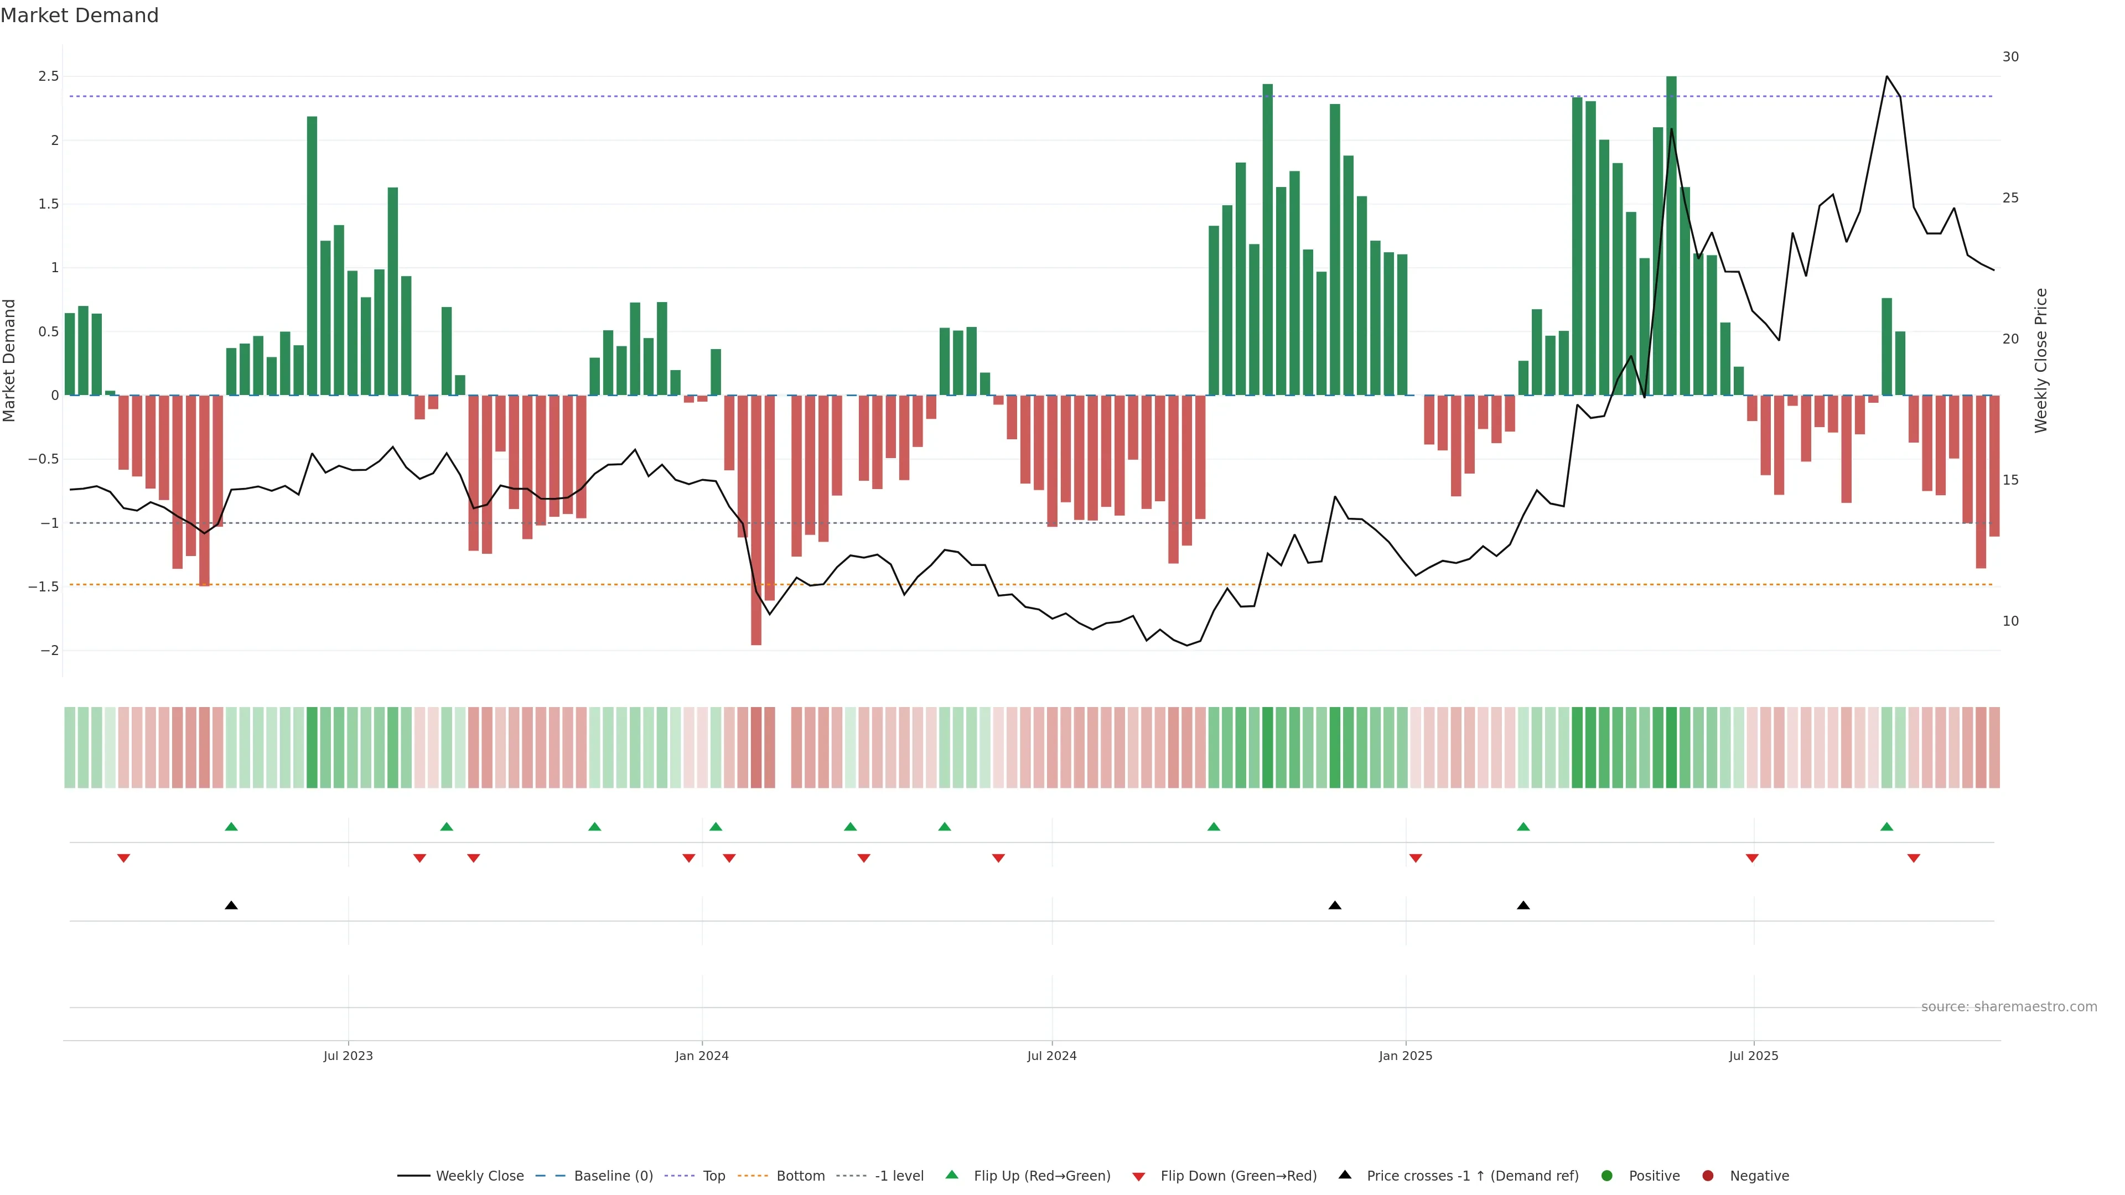The height and width of the screenshot is (1195, 2125).
Task: Click first red flip-down triangle marker
Action: 124,859
